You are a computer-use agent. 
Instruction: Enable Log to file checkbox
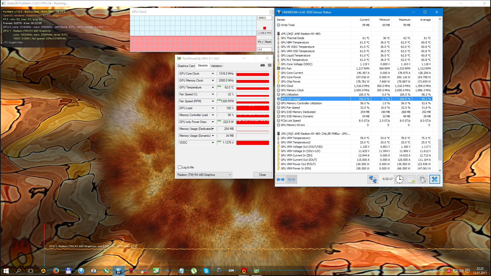(x=180, y=167)
